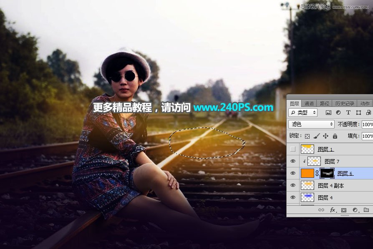The image size is (373, 249).
Task: Open the 历史记录 tab
Action: tap(345, 104)
